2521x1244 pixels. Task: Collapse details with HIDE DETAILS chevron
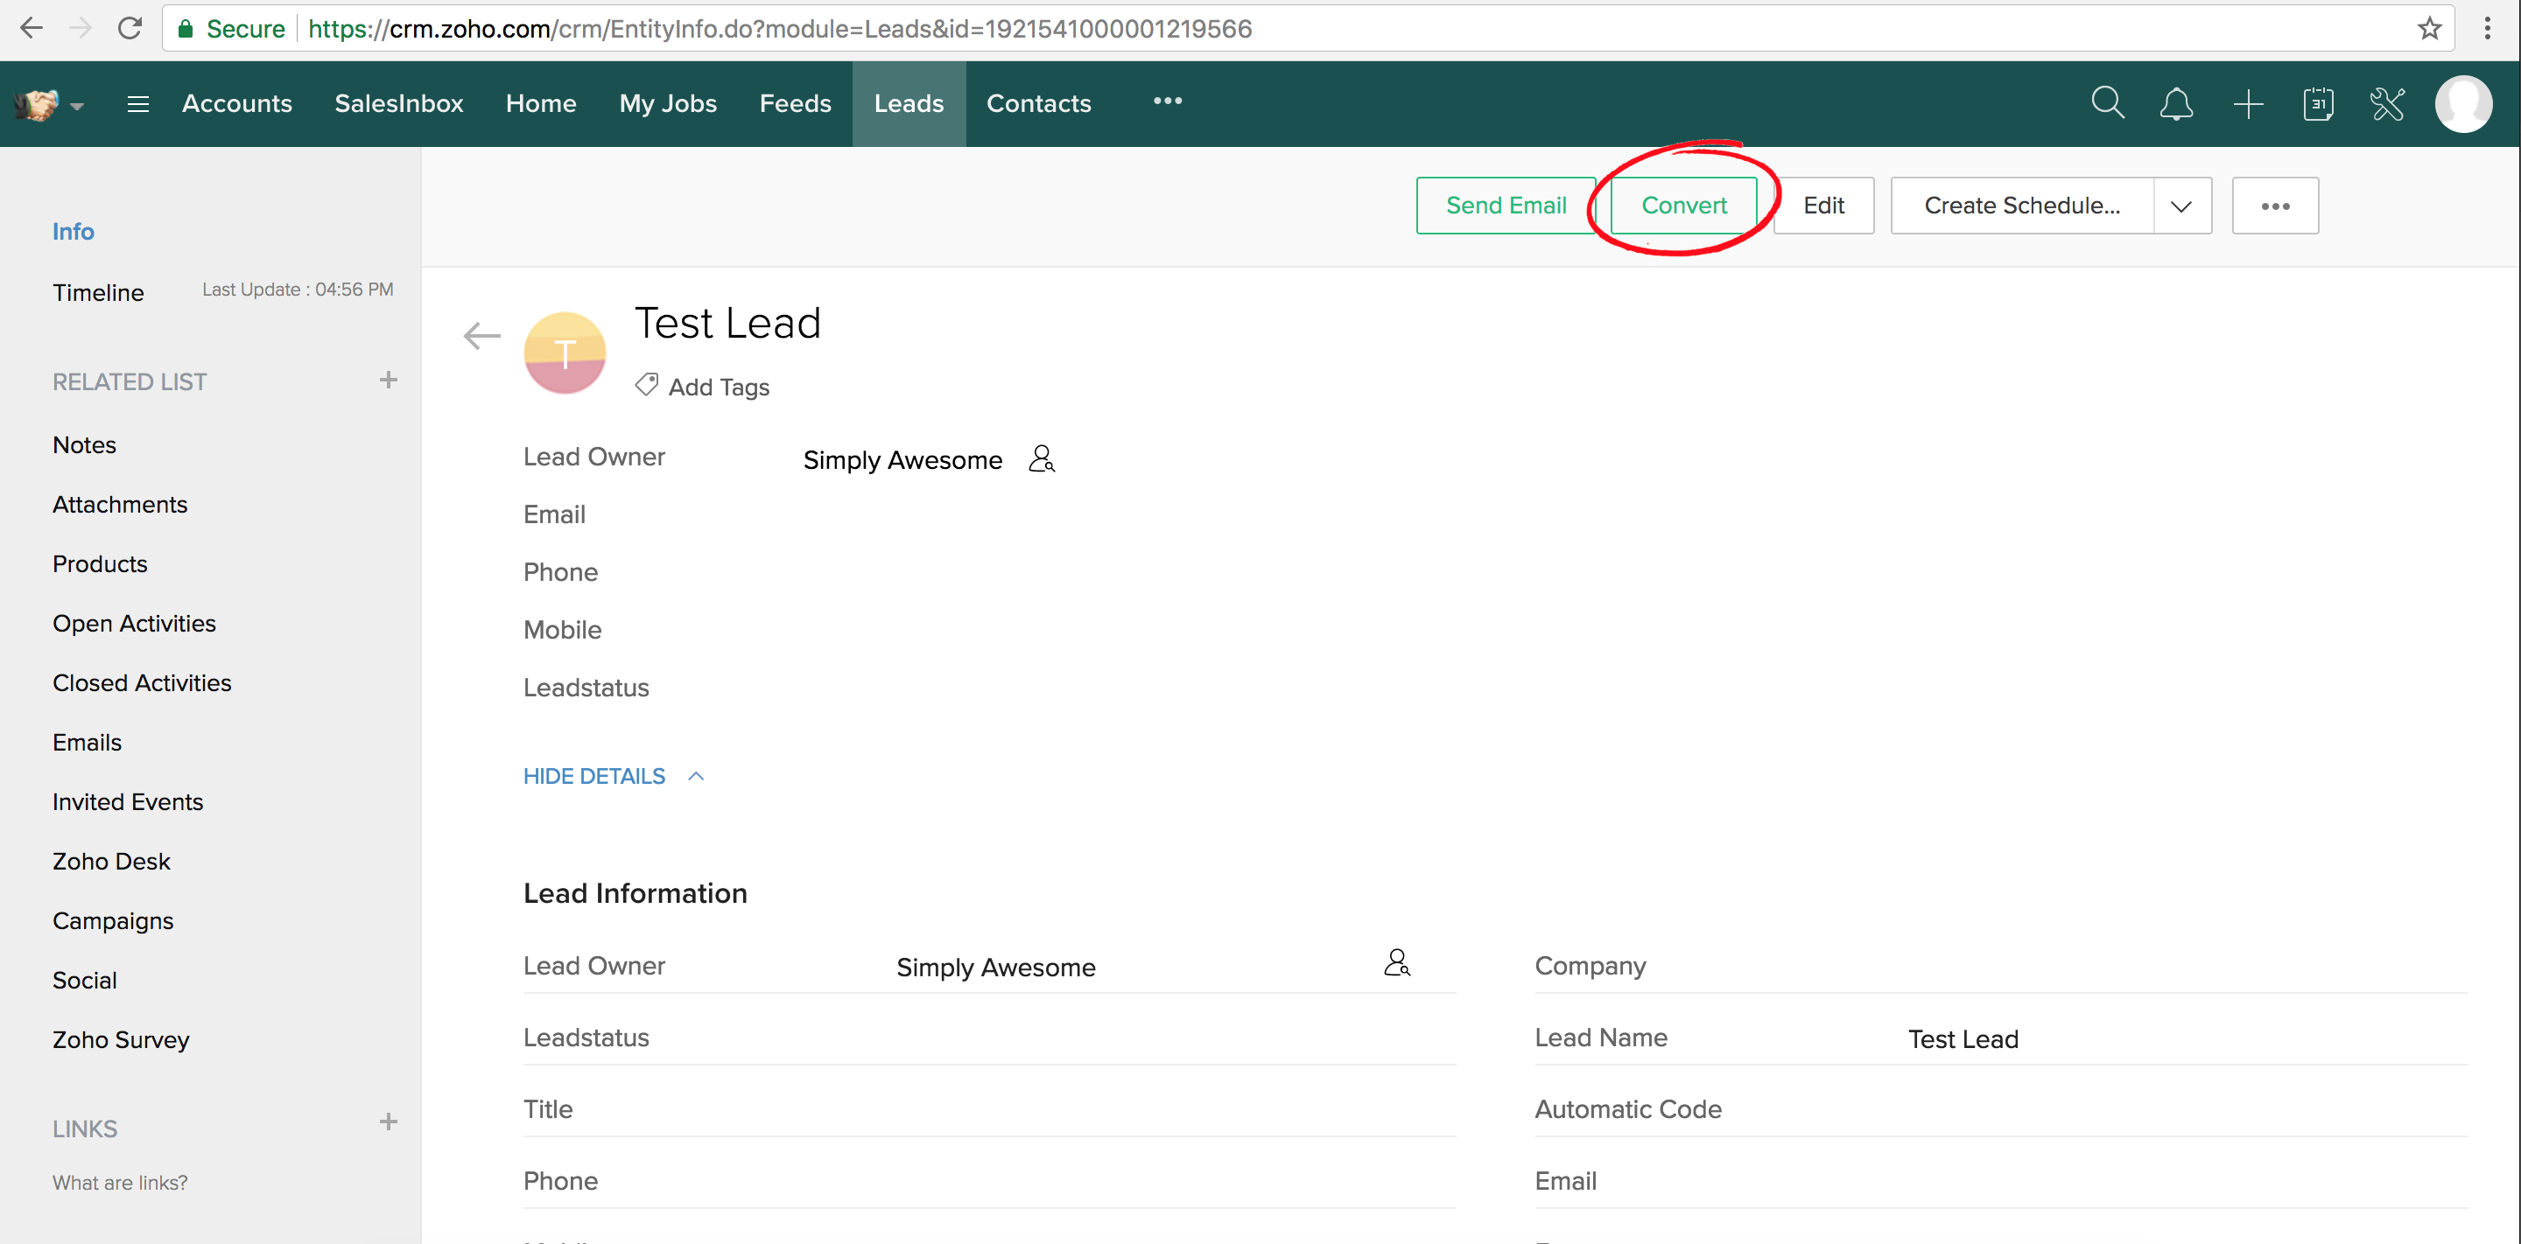coord(696,777)
